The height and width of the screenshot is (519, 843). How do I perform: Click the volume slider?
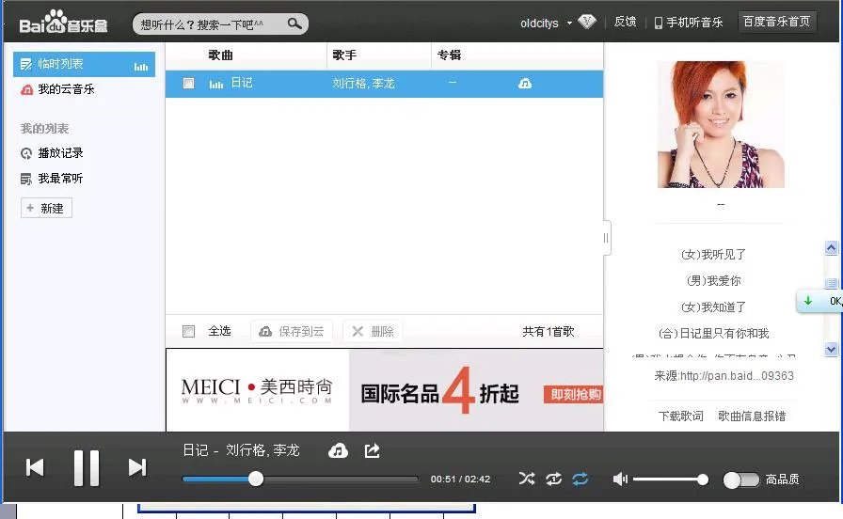click(671, 480)
